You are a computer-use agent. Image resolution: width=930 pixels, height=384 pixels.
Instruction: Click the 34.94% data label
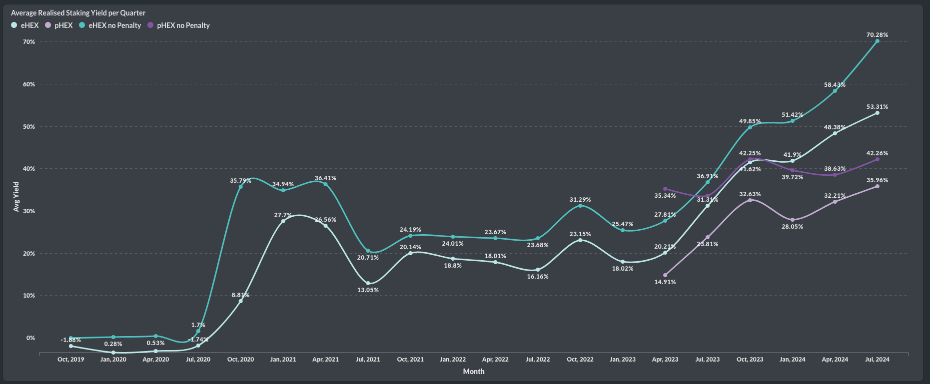click(283, 184)
